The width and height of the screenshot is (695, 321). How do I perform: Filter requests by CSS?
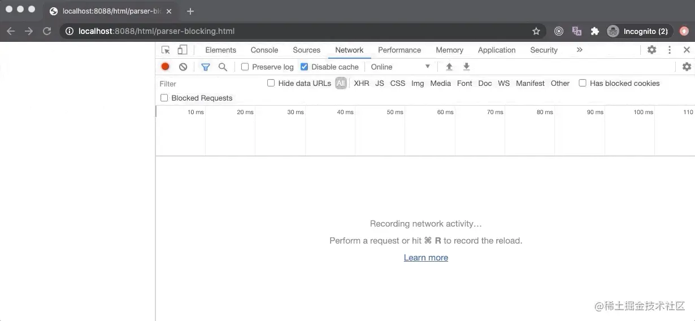coord(398,83)
